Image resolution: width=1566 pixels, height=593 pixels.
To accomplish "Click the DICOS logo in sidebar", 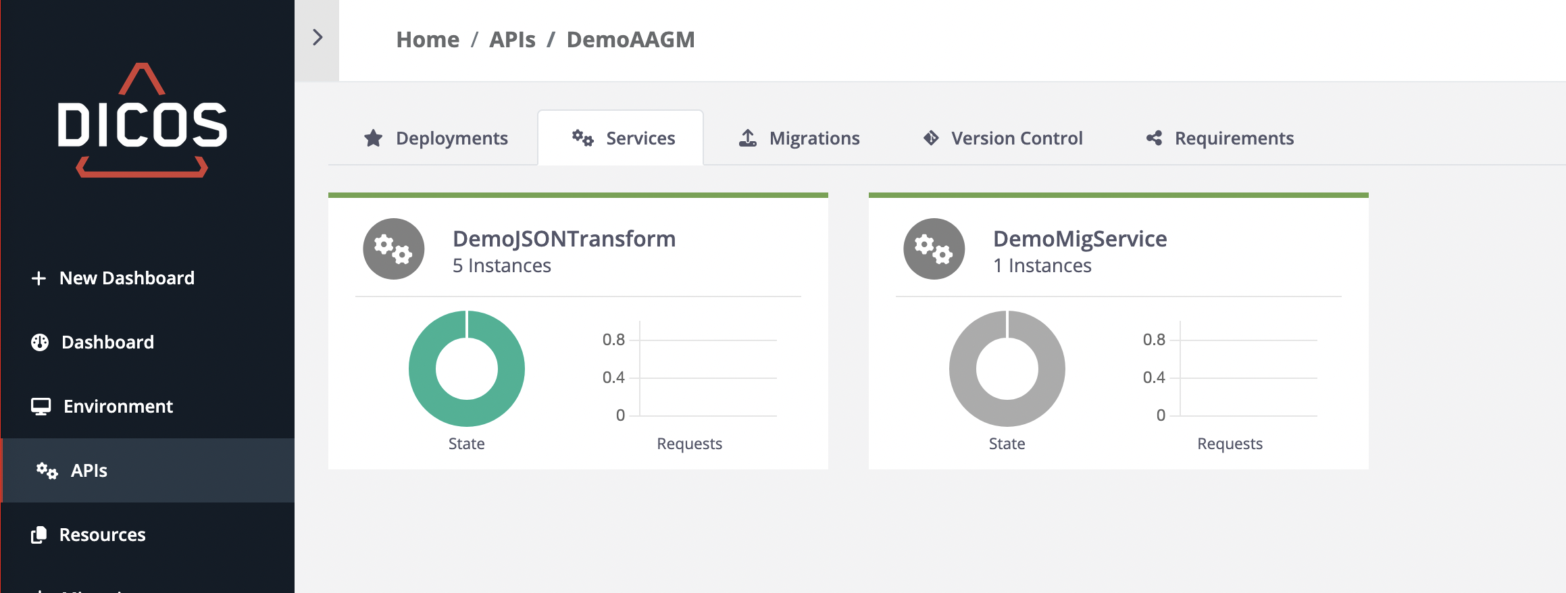I will pyautogui.click(x=142, y=122).
